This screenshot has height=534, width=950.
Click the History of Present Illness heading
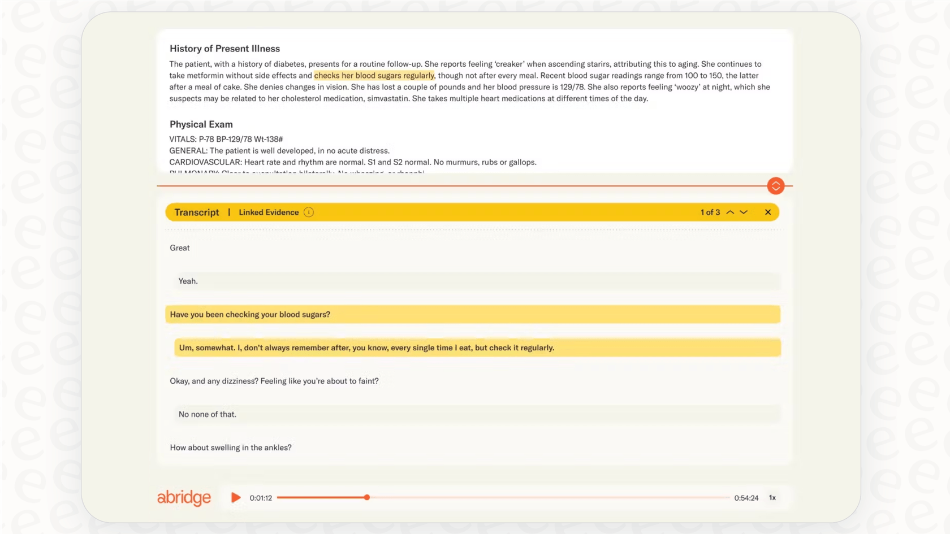224,49
